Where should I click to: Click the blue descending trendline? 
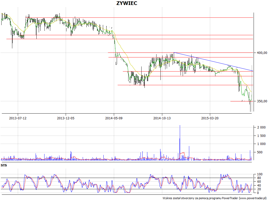click(213, 62)
